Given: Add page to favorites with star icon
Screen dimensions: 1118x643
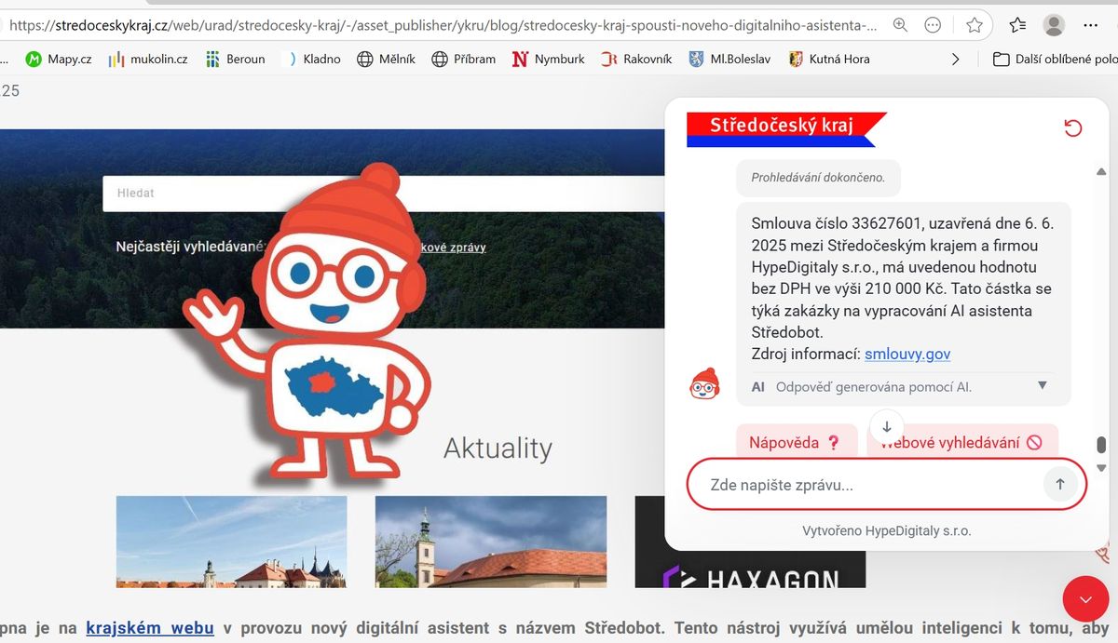Looking at the screenshot, I should tap(975, 25).
